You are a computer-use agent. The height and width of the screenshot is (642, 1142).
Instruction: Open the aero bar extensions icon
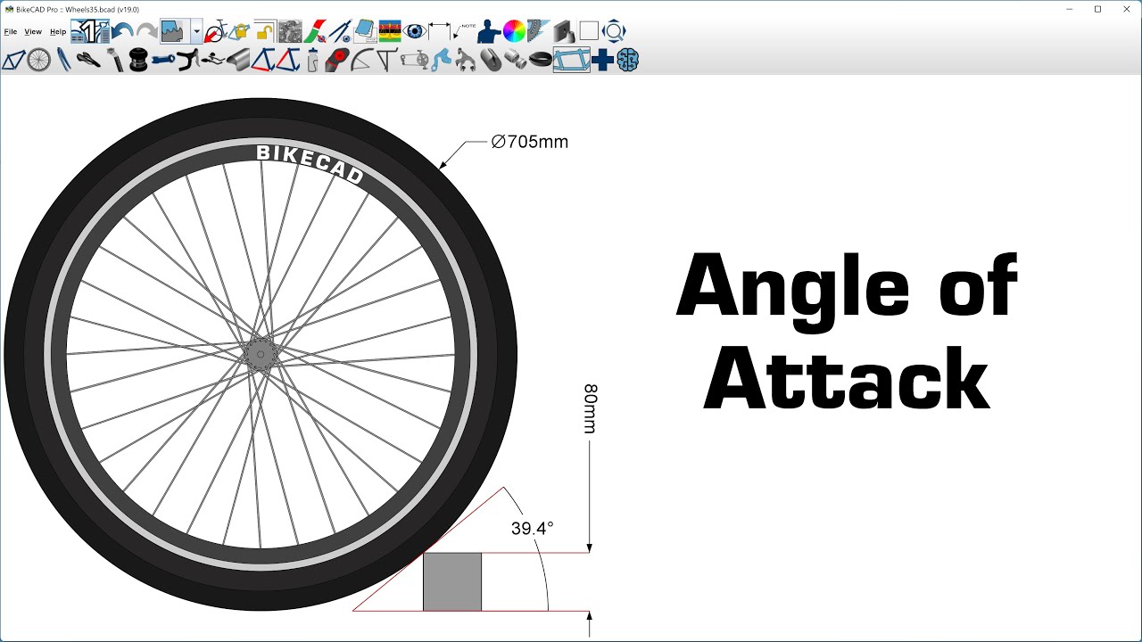click(x=212, y=60)
